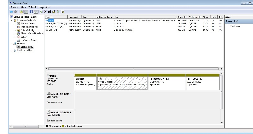The height and width of the screenshot is (134, 253).
Task: Click the blue Back arrow in toolbar
Action: [11, 12]
